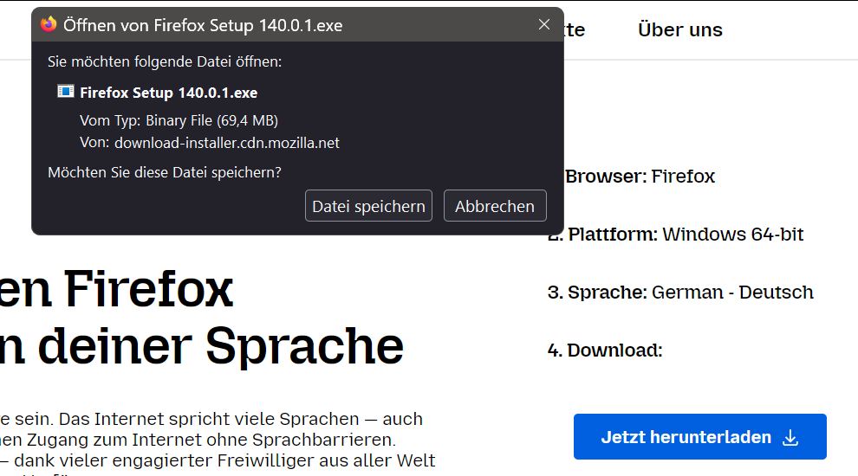Select the Firefox Setup 140.0.1.exe filename
Viewport: 858px width, 476px height.
click(x=168, y=93)
